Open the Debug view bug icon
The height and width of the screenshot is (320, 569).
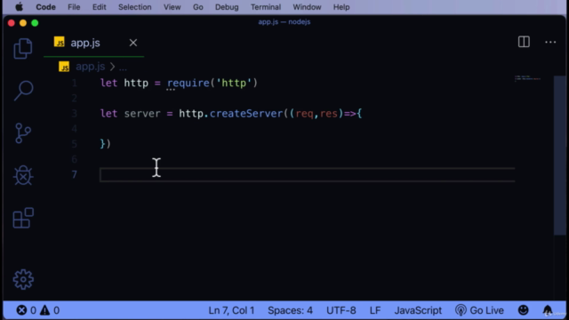tap(23, 176)
